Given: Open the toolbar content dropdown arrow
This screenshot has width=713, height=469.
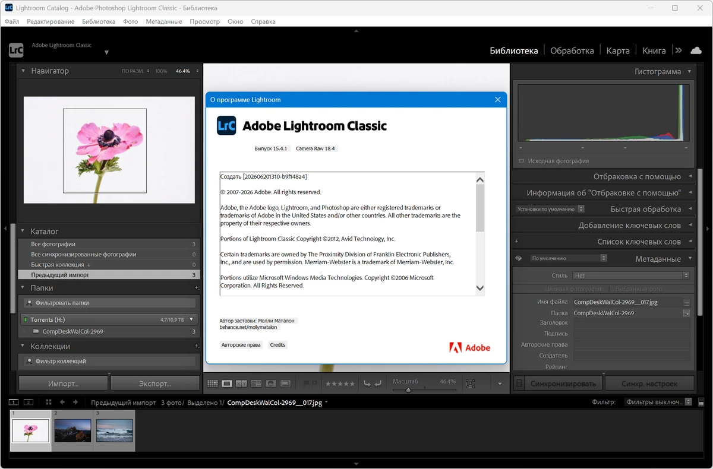Looking at the screenshot, I should 500,384.
